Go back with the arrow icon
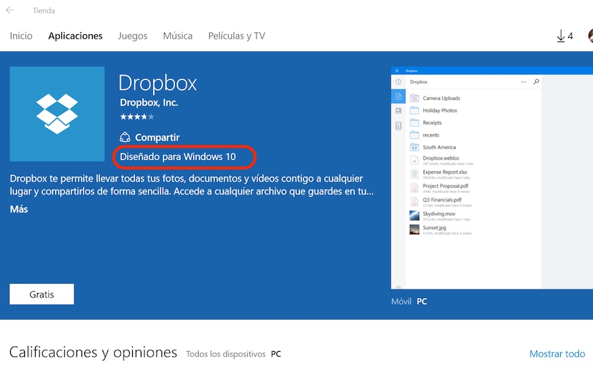Viewport: 593px width, 366px height. click(10, 10)
